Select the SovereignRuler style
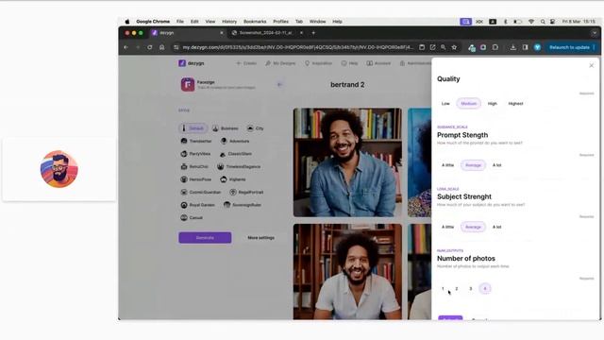Screen dimensions: 604x340 pos(243,205)
